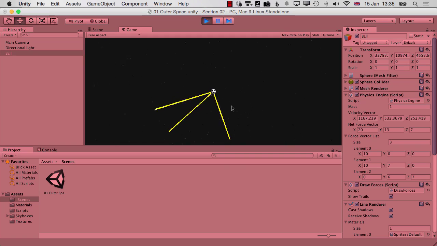Screen dimensions: 437x246
Task: Collapse the Transform component
Action: pyautogui.click(x=346, y=50)
